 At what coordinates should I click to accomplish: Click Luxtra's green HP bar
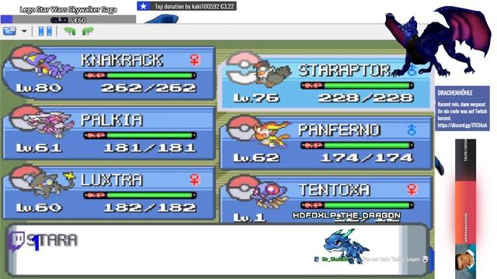[151, 195]
